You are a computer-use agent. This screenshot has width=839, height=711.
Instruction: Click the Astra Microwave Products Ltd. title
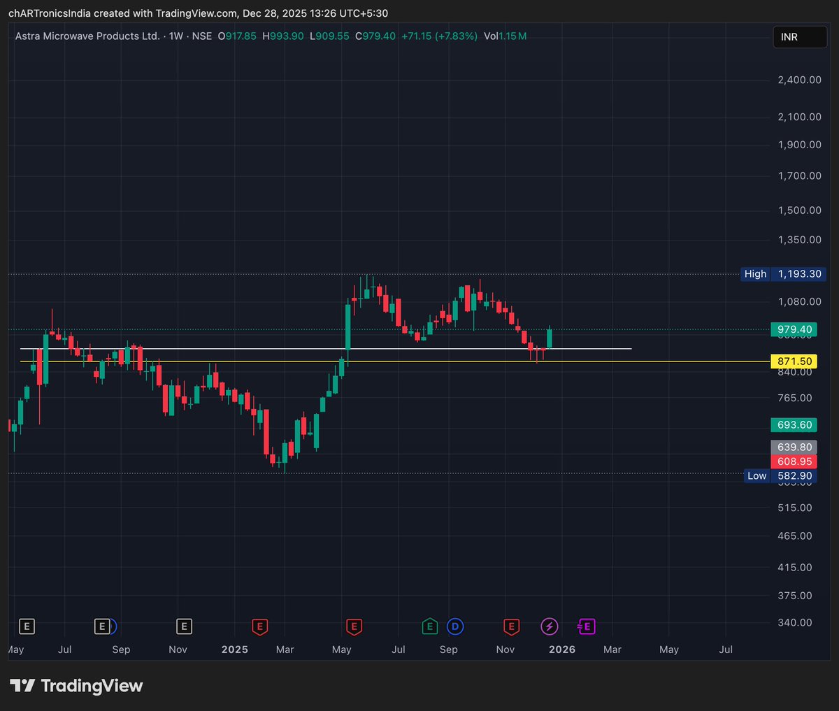87,36
